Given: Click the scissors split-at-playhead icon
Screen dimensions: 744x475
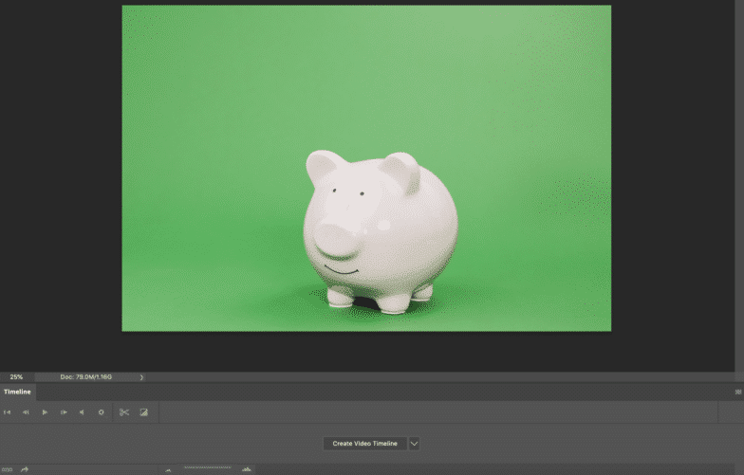Looking at the screenshot, I should [x=123, y=412].
